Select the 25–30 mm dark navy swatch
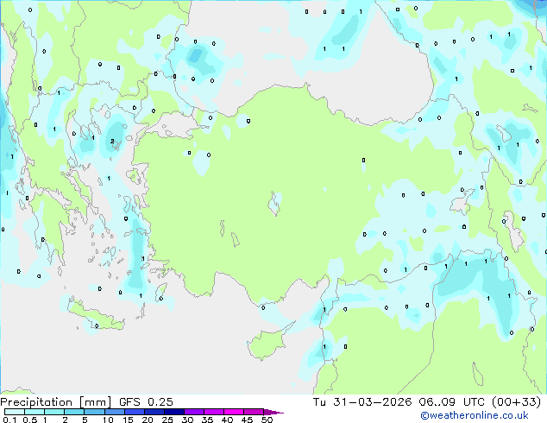 click(x=174, y=412)
